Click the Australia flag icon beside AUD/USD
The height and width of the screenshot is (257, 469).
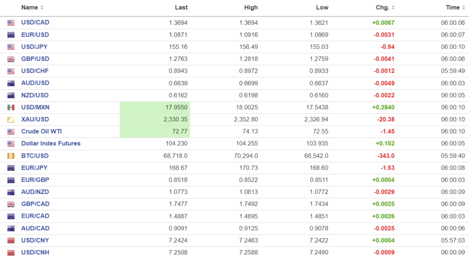pos(11,83)
